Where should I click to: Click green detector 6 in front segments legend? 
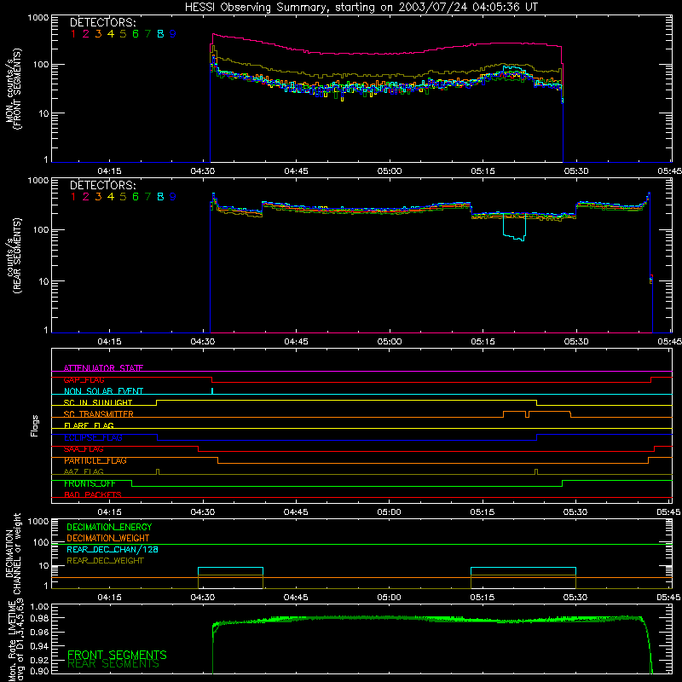(136, 33)
